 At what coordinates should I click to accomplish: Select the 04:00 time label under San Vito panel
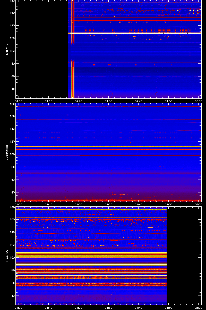pyautogui.click(x=19, y=101)
